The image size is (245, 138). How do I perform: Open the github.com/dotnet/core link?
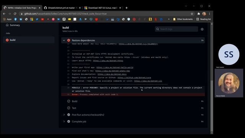tap(134, 77)
